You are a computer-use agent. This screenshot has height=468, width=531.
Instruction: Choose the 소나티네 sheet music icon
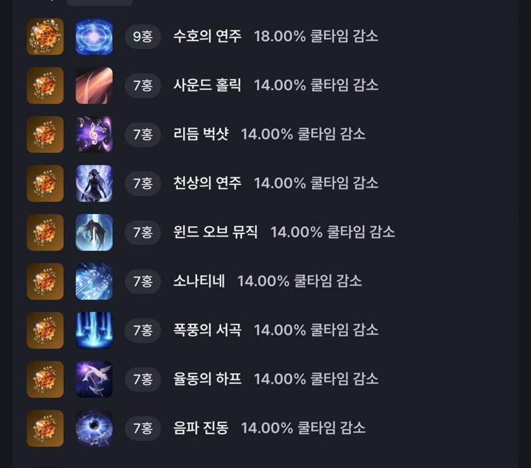(x=94, y=281)
